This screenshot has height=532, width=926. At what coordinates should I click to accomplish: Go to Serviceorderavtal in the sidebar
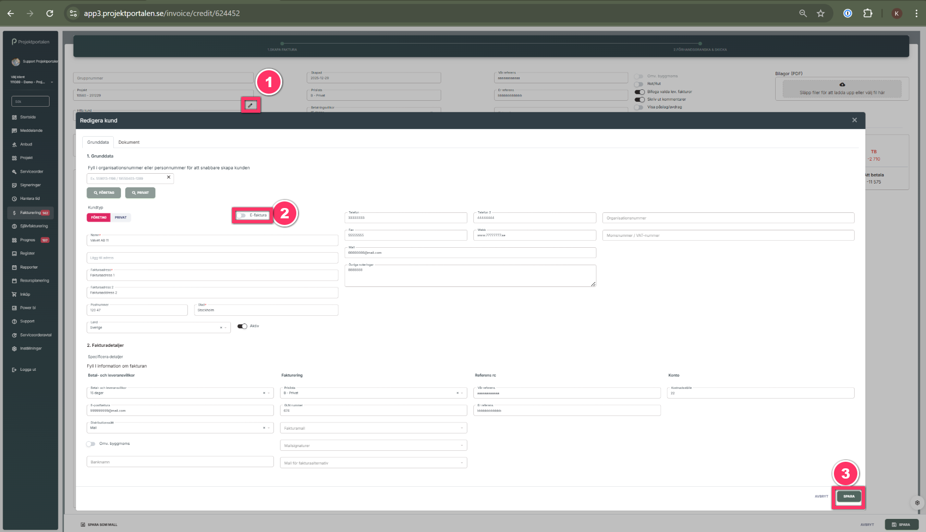point(36,335)
